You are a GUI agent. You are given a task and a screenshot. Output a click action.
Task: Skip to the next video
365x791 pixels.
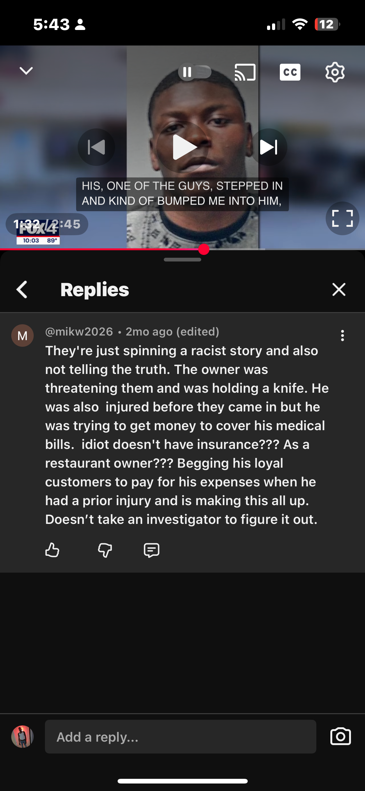[x=269, y=147]
